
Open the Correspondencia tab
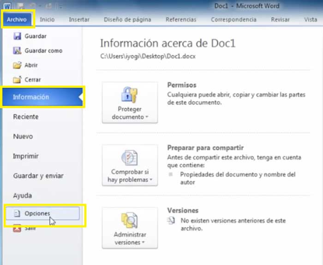tap(233, 20)
